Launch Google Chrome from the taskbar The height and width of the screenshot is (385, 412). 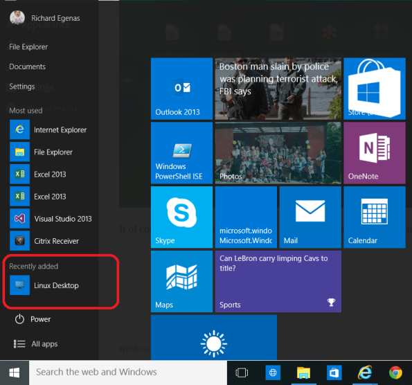point(395,373)
